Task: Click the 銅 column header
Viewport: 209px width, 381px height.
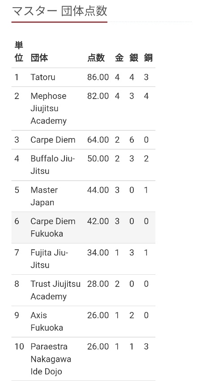Action: click(148, 58)
